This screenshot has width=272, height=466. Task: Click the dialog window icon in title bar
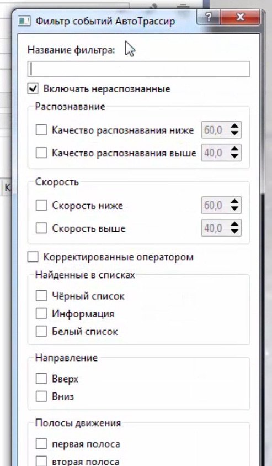[24, 21]
